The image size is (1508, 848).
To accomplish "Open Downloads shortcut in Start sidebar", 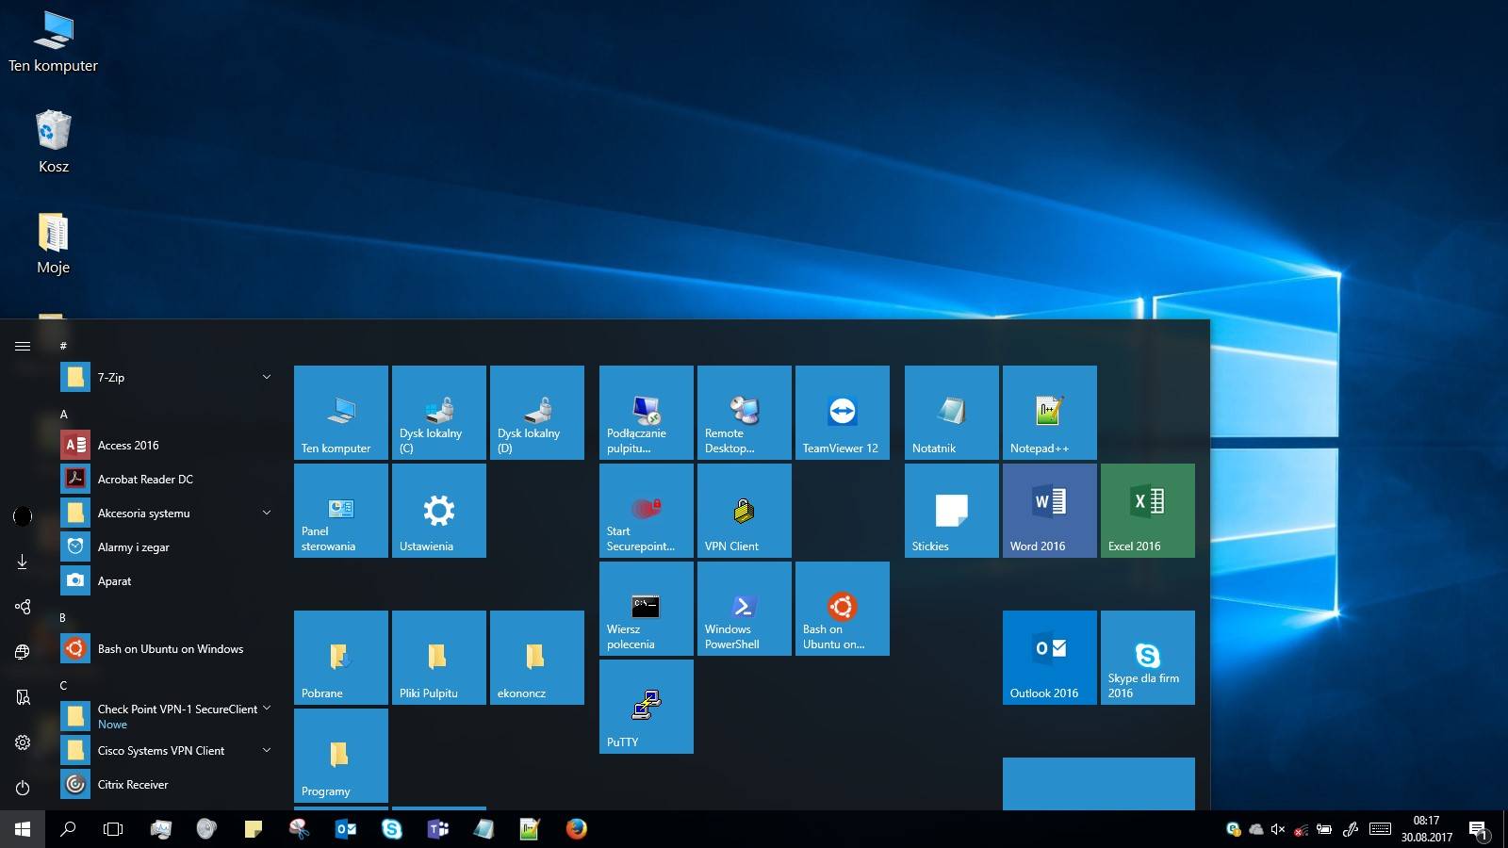I will click(x=23, y=562).
